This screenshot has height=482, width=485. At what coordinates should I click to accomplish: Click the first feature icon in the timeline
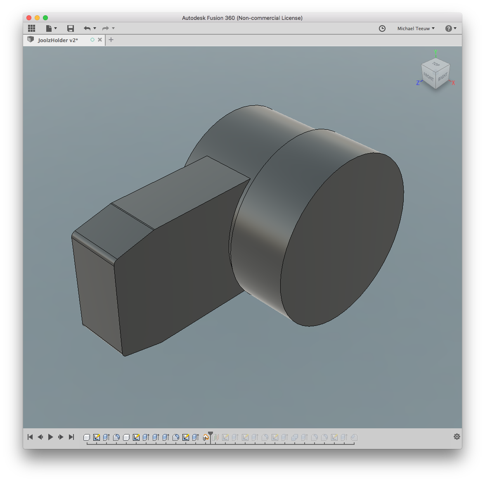87,437
